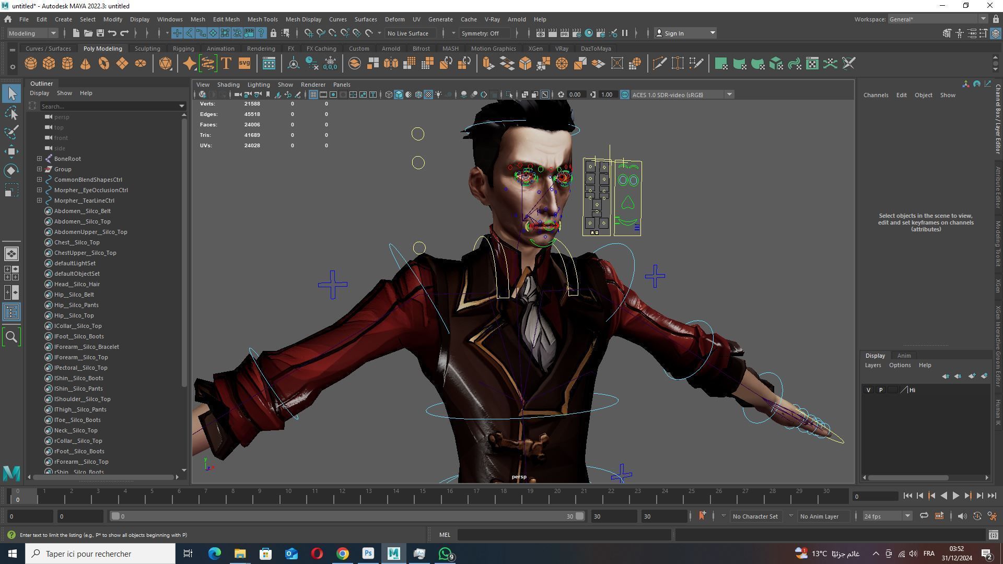Open the 24 fps frame rate dropdown
This screenshot has width=1003, height=564.
887,516
